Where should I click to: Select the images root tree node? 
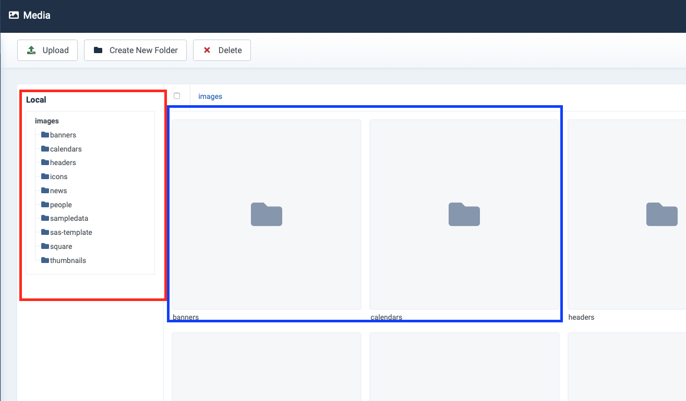[47, 121]
